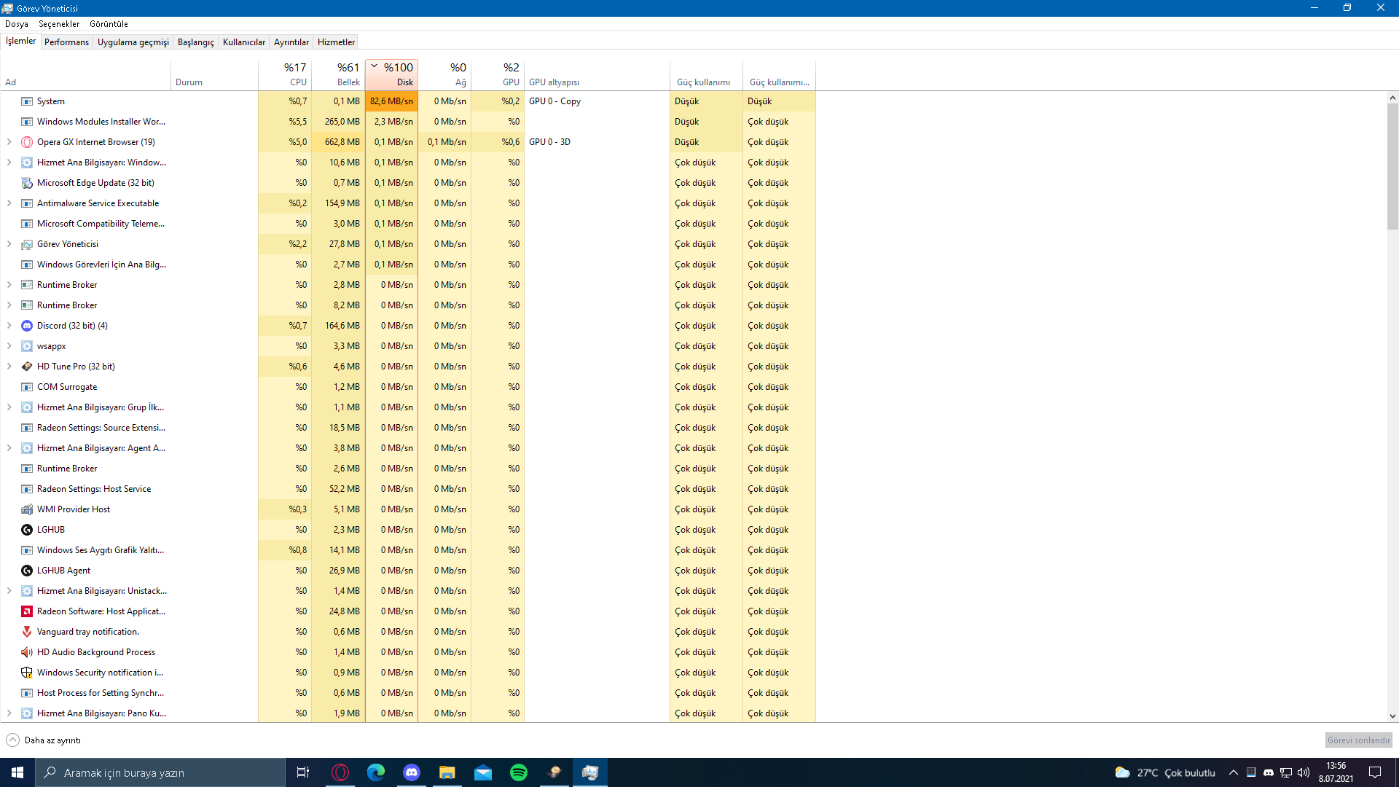Click the Discord process icon in list
Screen dimensions: 1399x787
(27, 326)
